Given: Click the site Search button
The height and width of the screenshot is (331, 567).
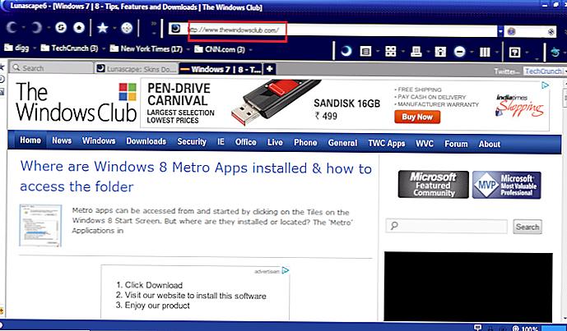Looking at the screenshot, I should pyautogui.click(x=527, y=227).
